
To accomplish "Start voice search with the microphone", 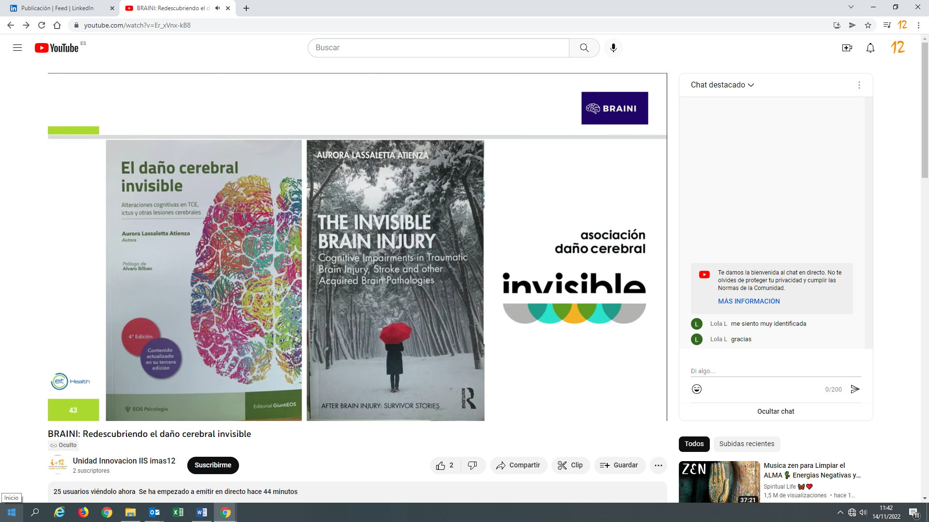I will click(x=614, y=48).
